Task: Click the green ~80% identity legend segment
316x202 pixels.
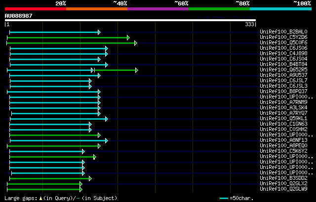Action: tap(219, 9)
